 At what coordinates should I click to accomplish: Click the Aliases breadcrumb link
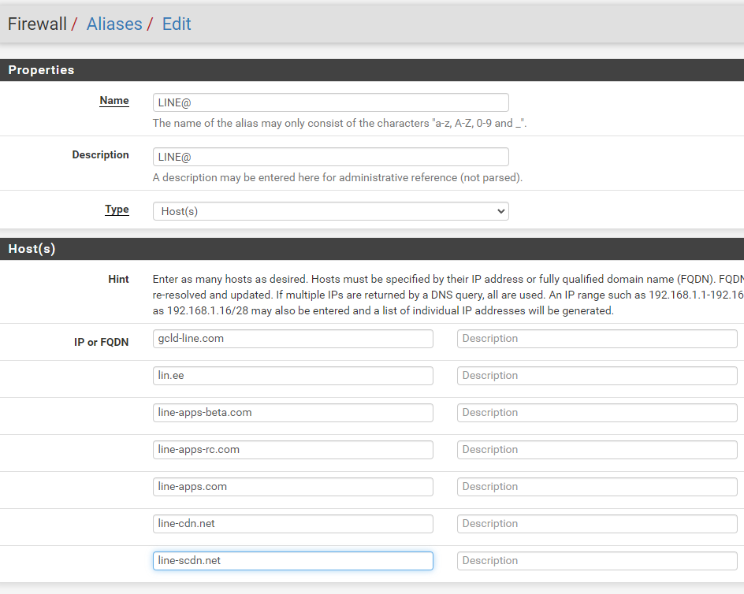114,24
